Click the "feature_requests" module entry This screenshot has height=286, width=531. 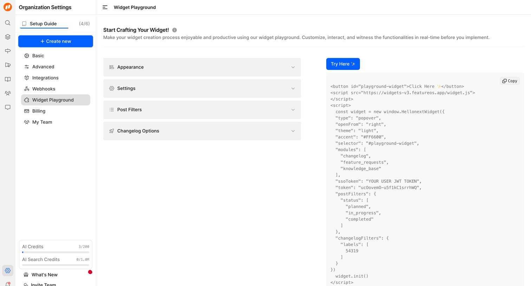pos(365,162)
